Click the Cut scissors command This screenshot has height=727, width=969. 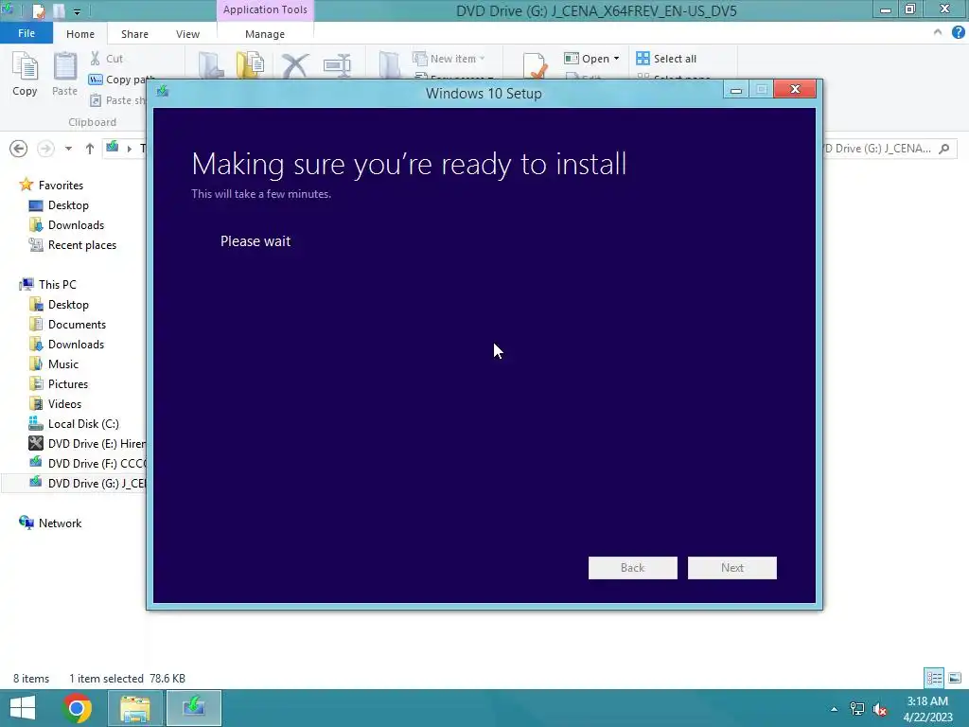point(106,59)
